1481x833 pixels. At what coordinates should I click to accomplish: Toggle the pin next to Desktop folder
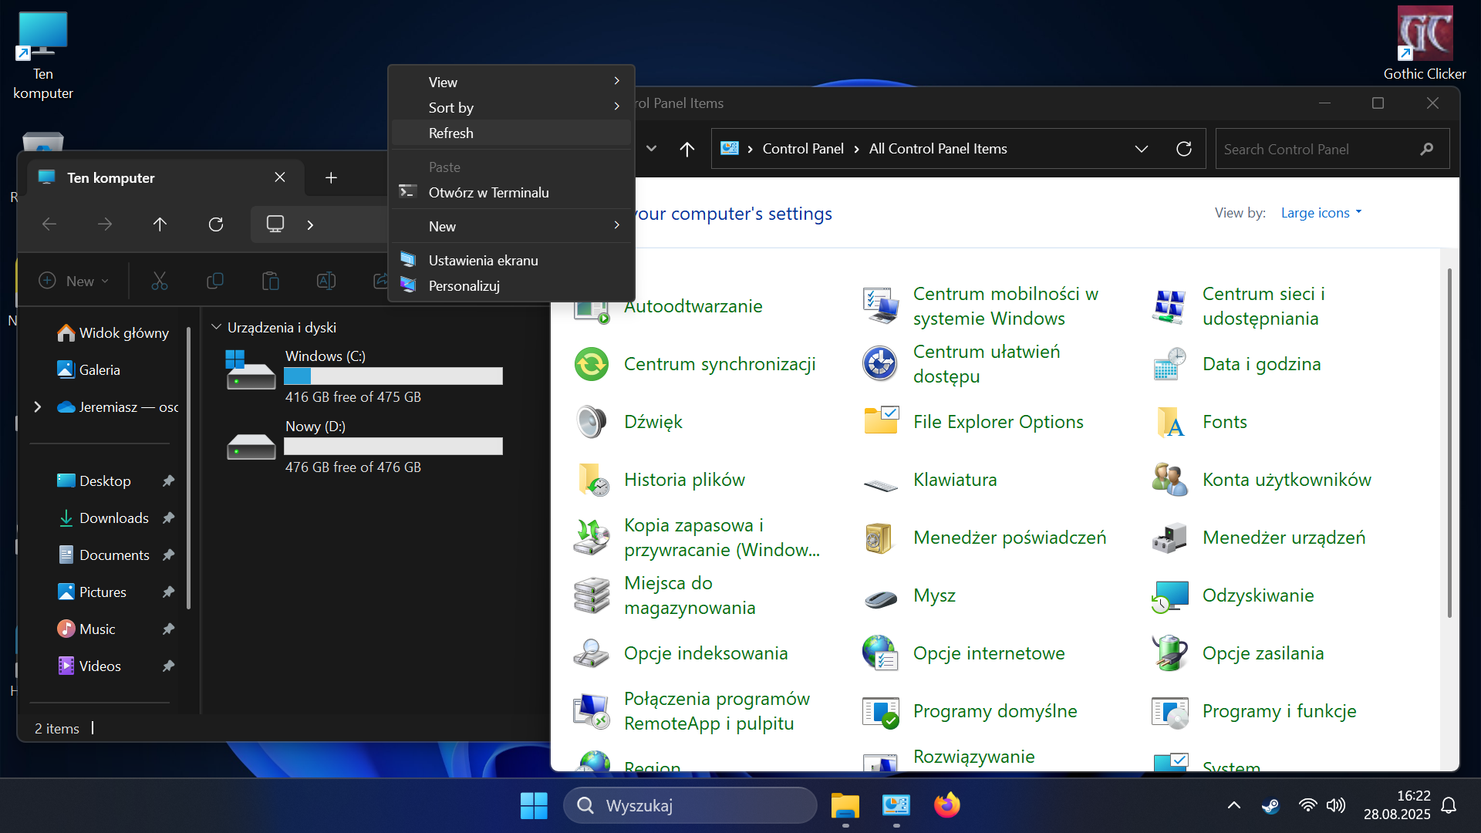(168, 481)
